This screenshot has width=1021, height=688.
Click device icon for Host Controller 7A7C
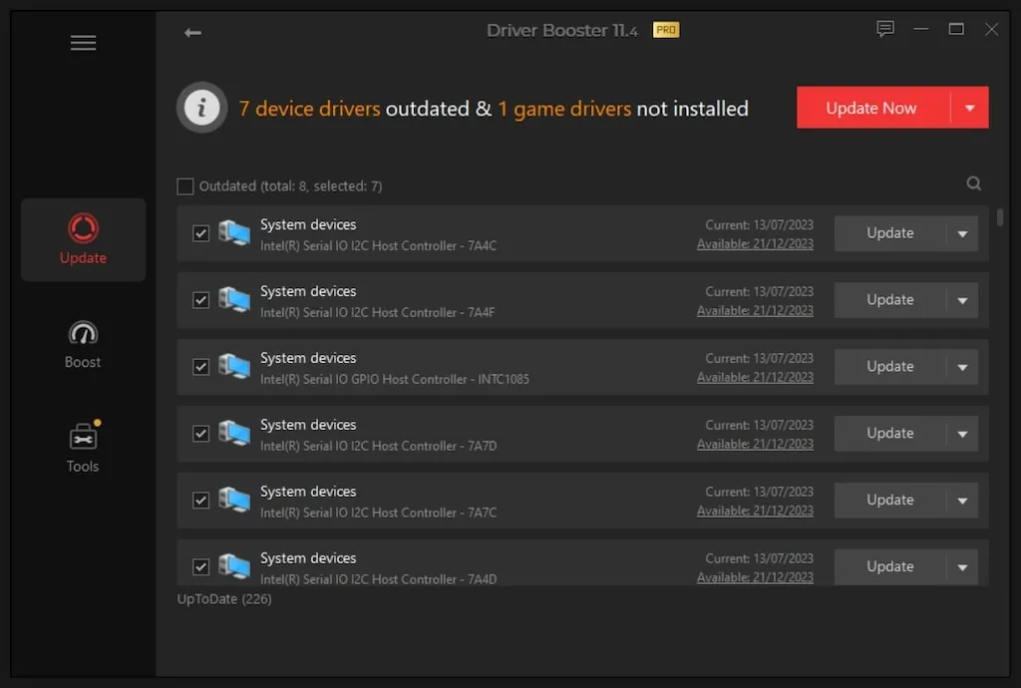coord(234,500)
